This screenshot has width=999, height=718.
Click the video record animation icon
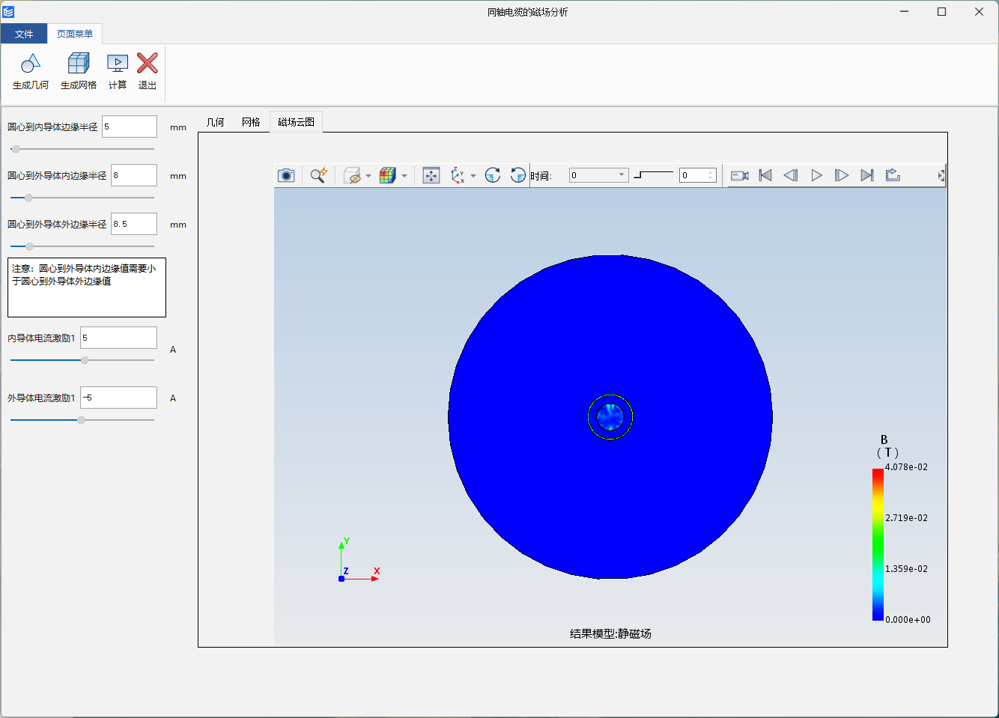click(740, 175)
